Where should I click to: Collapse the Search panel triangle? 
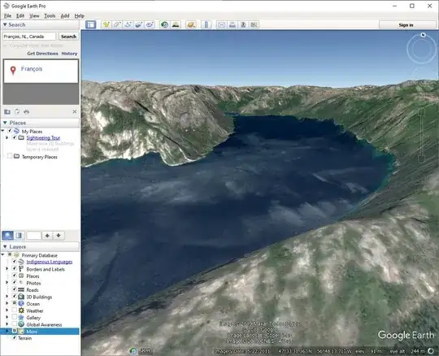tap(5, 24)
